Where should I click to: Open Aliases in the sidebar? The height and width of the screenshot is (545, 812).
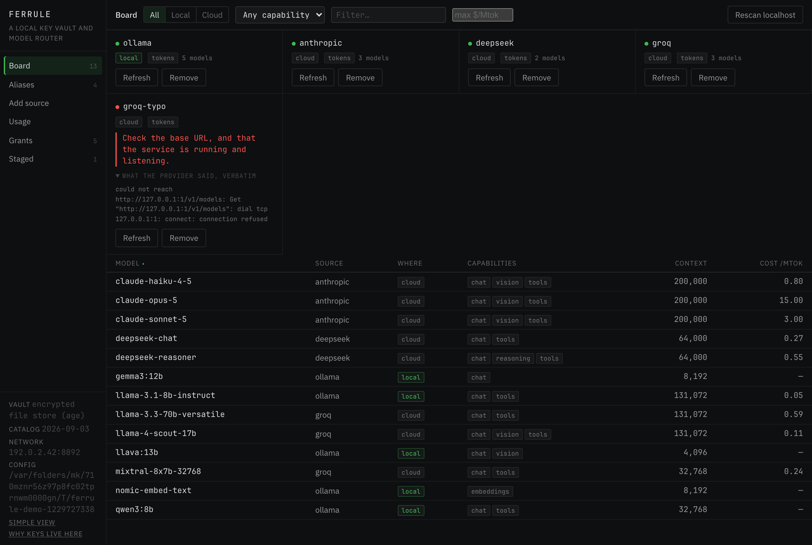53,85
